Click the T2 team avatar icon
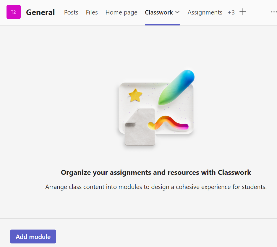277x247 pixels. [x=14, y=12]
